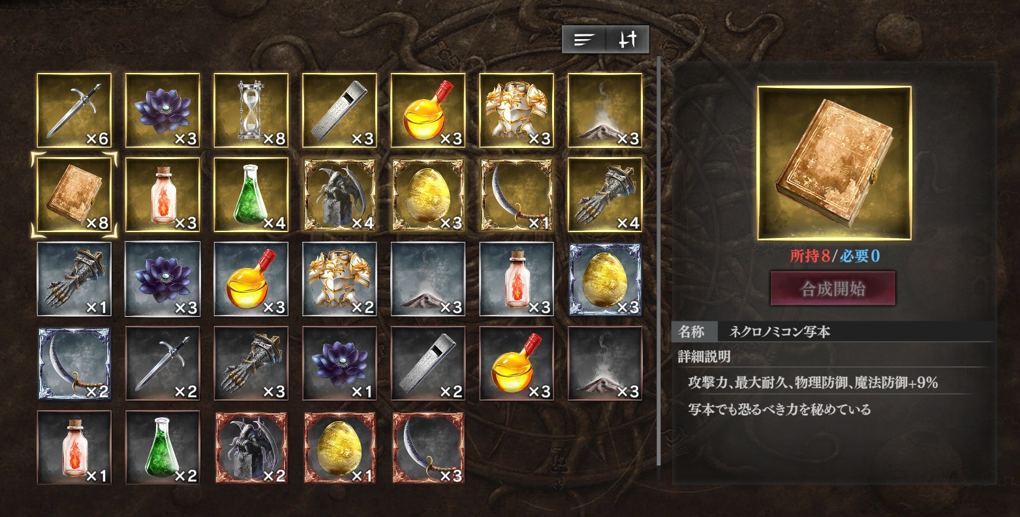Click the gold-framed sword item ×6

pos(74,110)
